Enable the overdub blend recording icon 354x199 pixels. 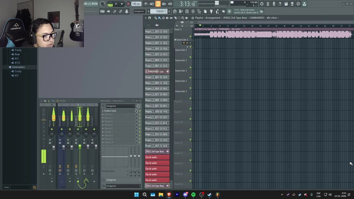click(164, 4)
